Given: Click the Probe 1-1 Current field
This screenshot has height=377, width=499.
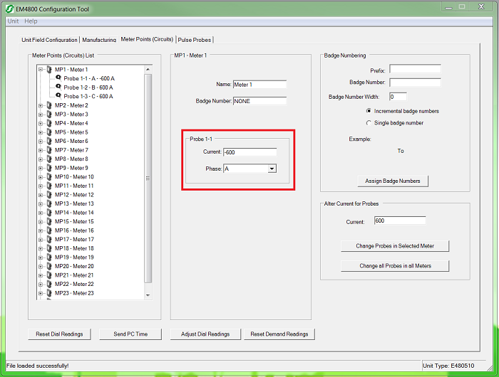Looking at the screenshot, I should pyautogui.click(x=249, y=152).
